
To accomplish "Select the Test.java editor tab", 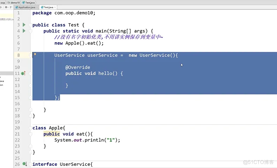I will [x=48, y=7].
